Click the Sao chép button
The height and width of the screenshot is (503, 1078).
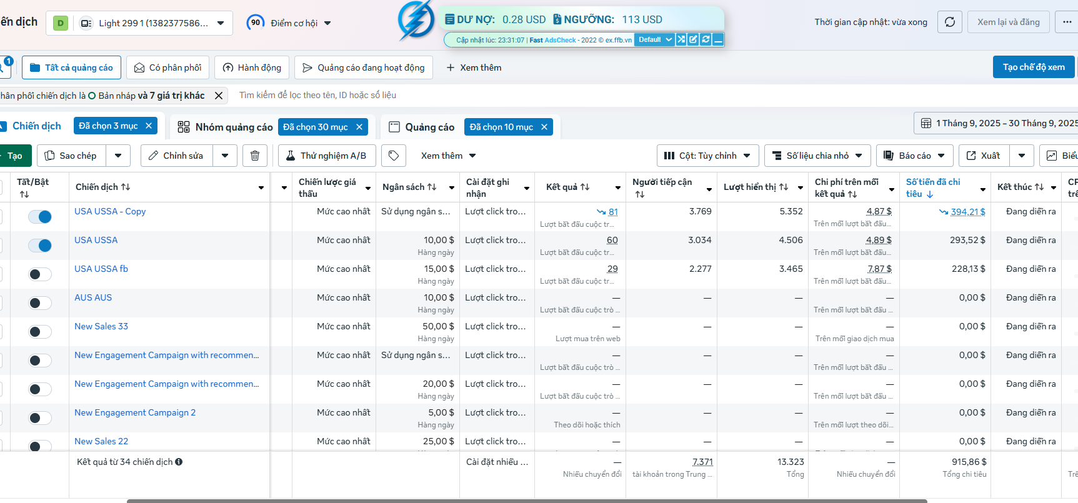72,156
